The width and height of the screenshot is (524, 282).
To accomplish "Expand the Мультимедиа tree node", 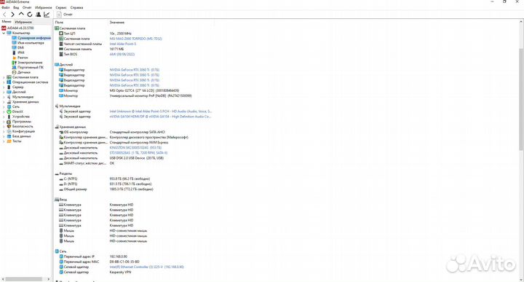I will coord(4,97).
